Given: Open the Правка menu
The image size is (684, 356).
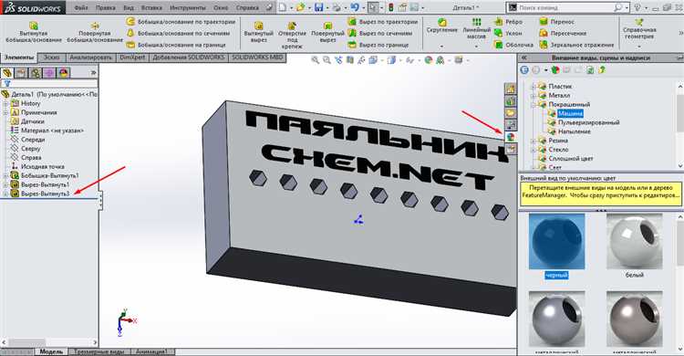Looking at the screenshot, I should point(105,7).
